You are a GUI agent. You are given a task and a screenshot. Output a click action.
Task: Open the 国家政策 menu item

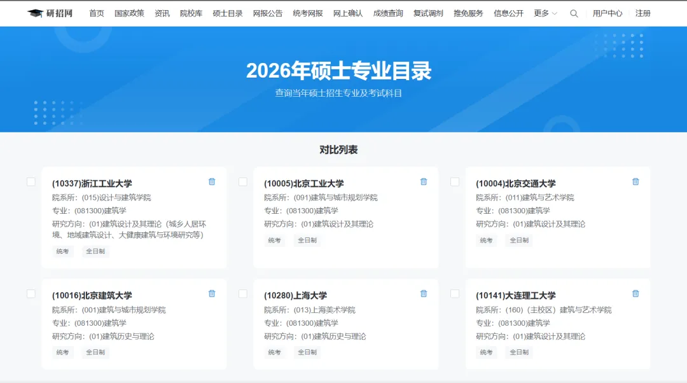(x=129, y=13)
